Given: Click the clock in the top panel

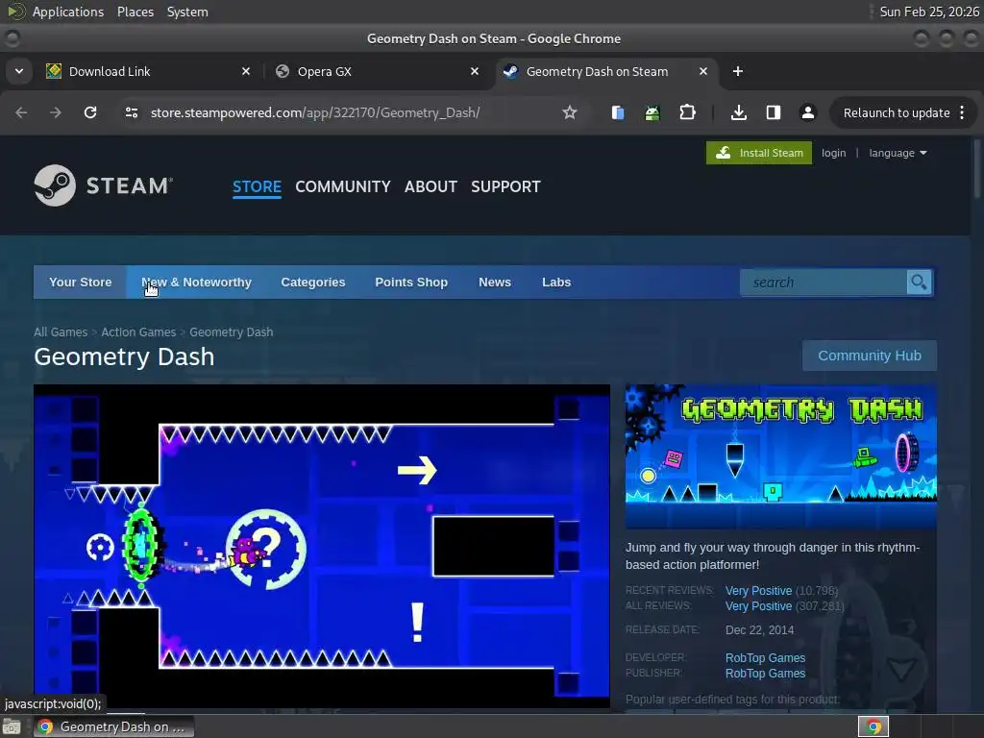Looking at the screenshot, I should pyautogui.click(x=929, y=12).
